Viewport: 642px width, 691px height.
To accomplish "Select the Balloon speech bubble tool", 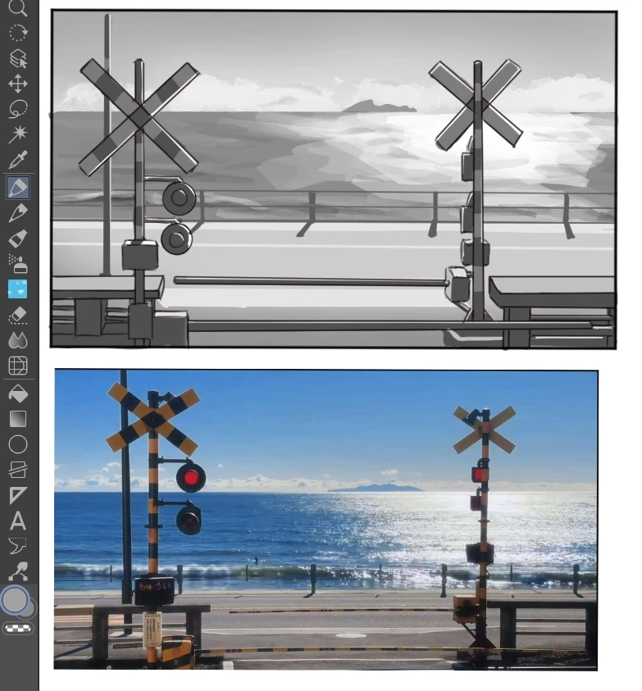I will click(x=18, y=546).
